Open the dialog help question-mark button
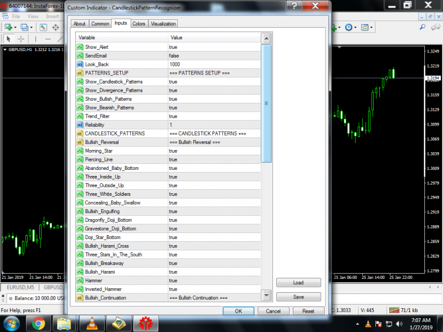The image size is (443, 332). click(x=294, y=6)
